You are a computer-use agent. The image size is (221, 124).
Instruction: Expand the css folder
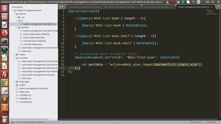tap(16, 17)
